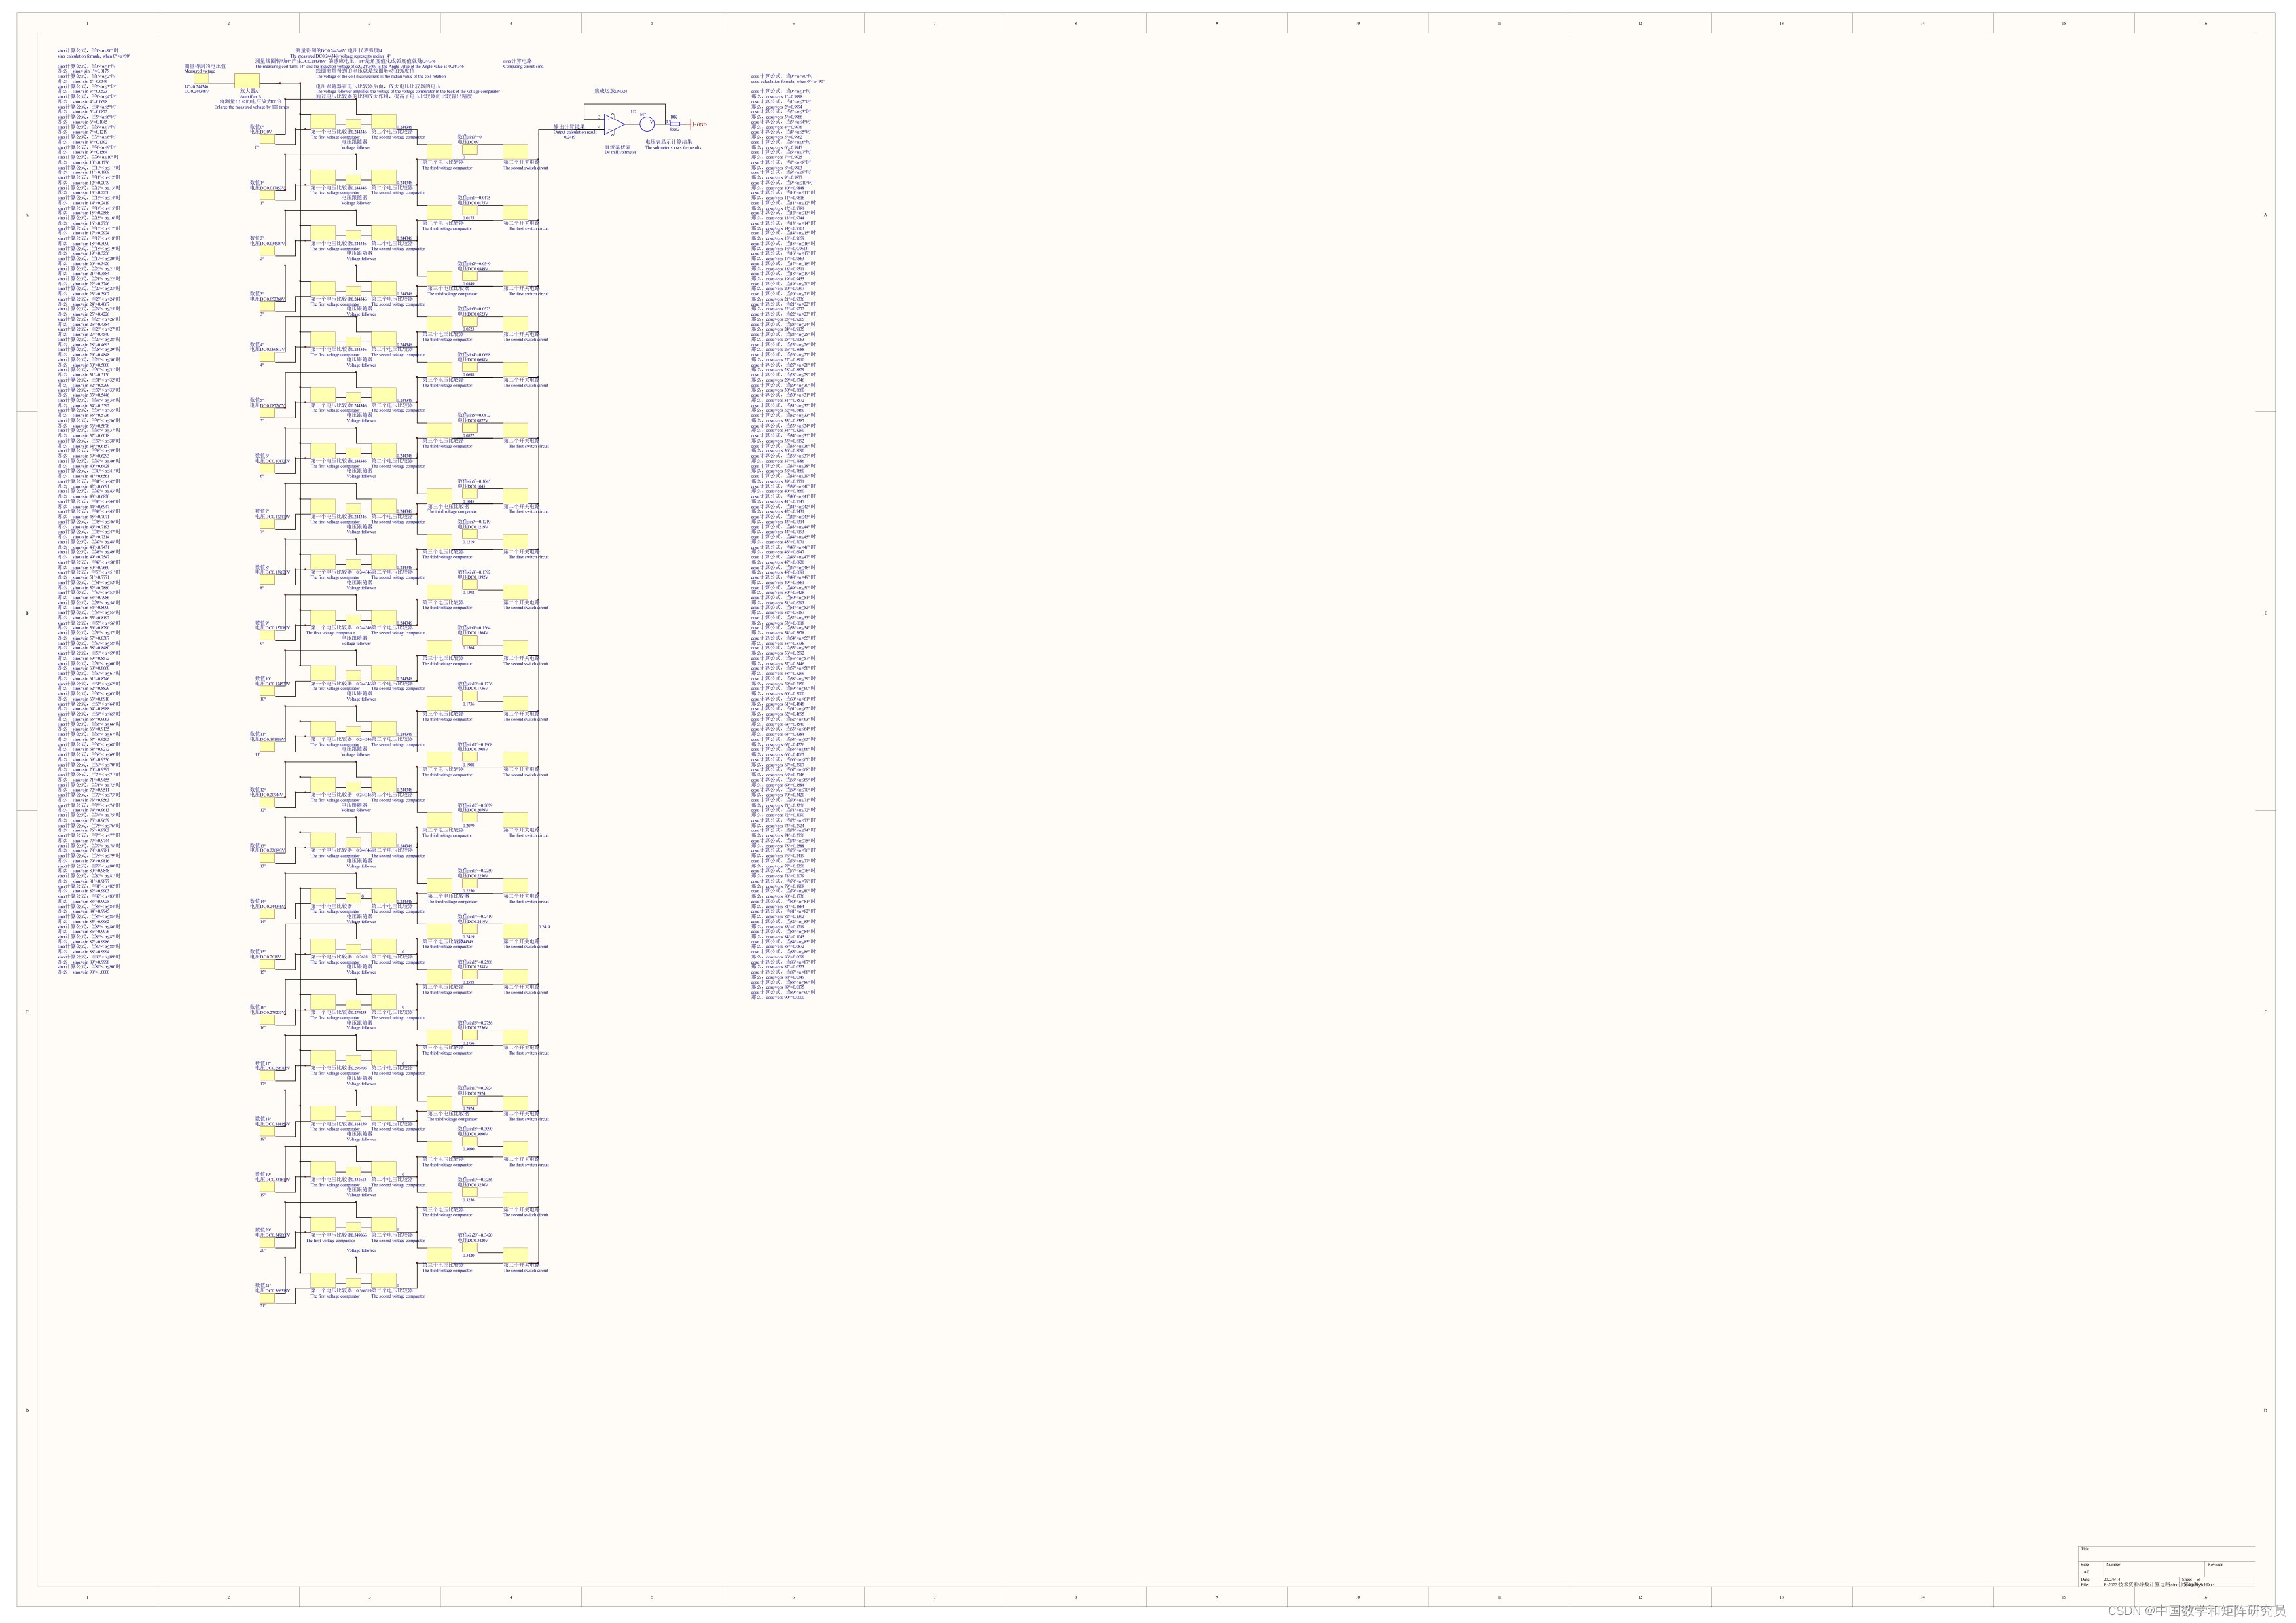Click the Amplifier A yellow block
Viewport: 2296px width, 1623px height.
click(x=246, y=82)
